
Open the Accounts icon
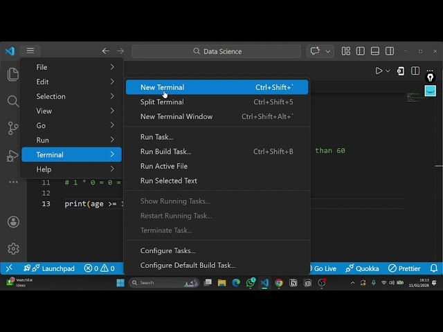click(13, 221)
